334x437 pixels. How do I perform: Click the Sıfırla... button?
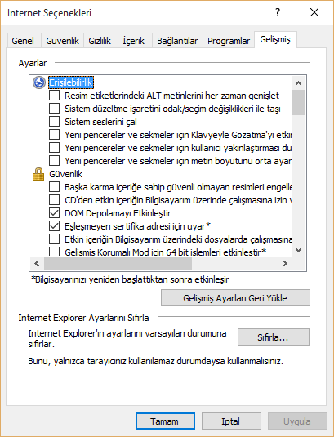tap(274, 337)
